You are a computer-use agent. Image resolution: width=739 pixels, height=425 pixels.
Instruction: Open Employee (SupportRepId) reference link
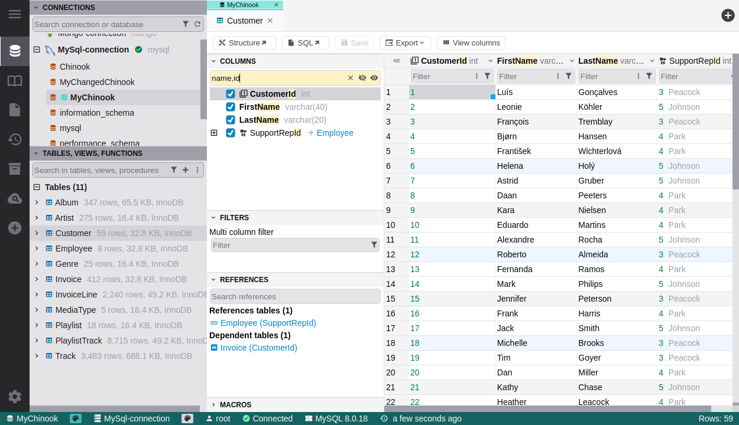coord(268,323)
